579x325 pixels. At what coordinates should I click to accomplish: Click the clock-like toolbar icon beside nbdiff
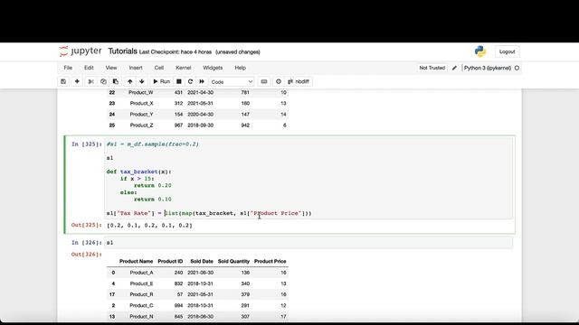(279, 81)
